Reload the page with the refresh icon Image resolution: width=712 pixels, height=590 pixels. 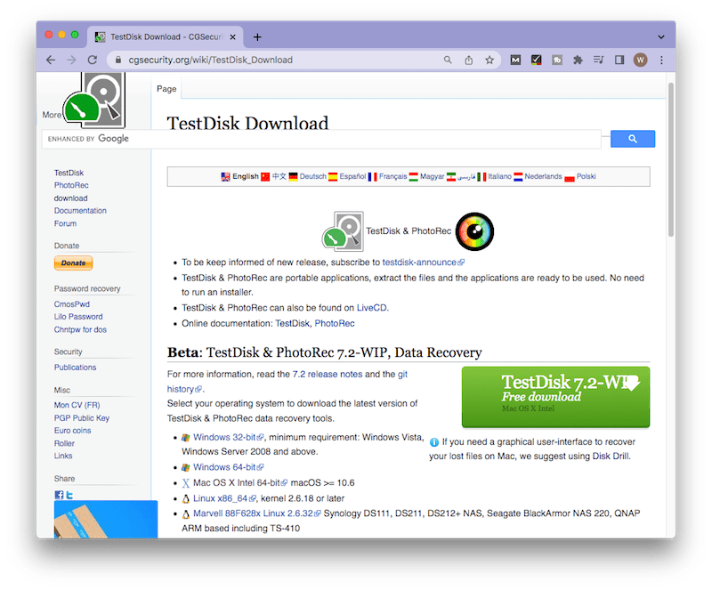coord(93,60)
